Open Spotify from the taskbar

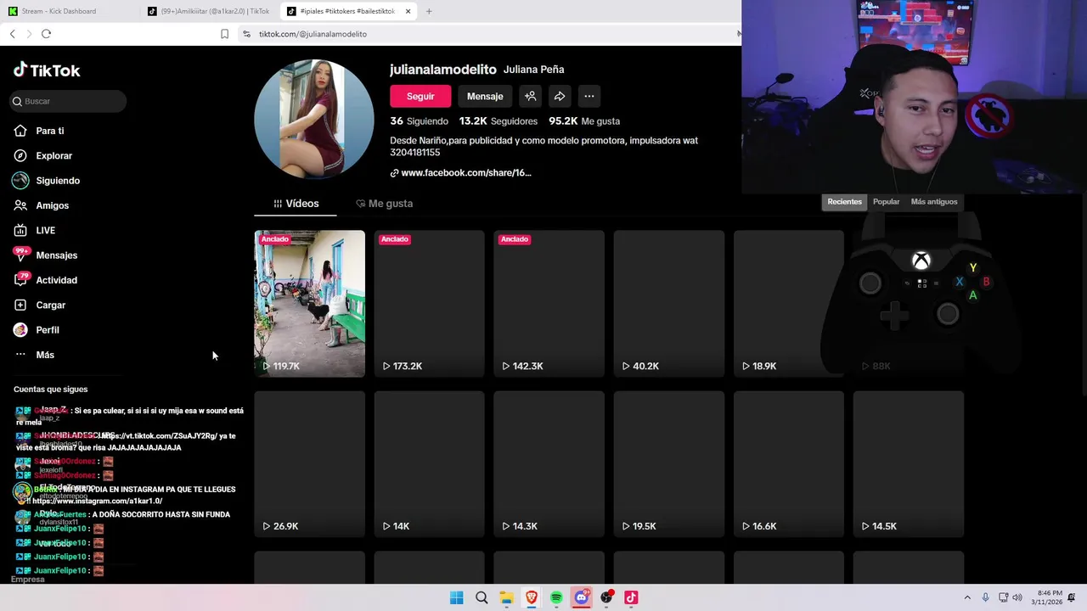click(x=556, y=597)
